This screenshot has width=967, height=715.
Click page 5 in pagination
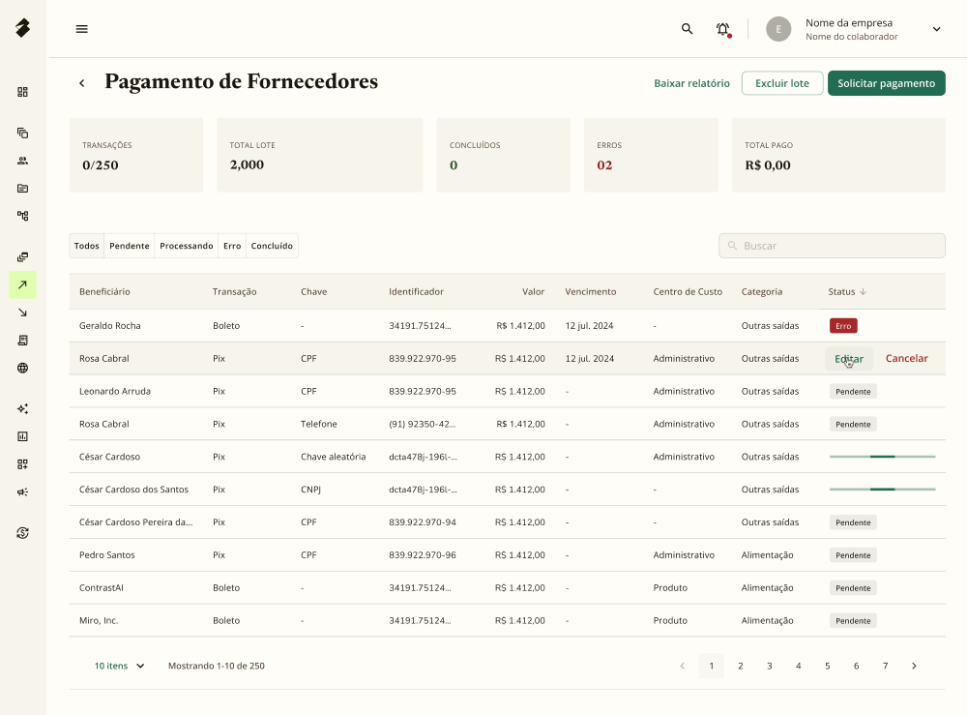click(827, 666)
